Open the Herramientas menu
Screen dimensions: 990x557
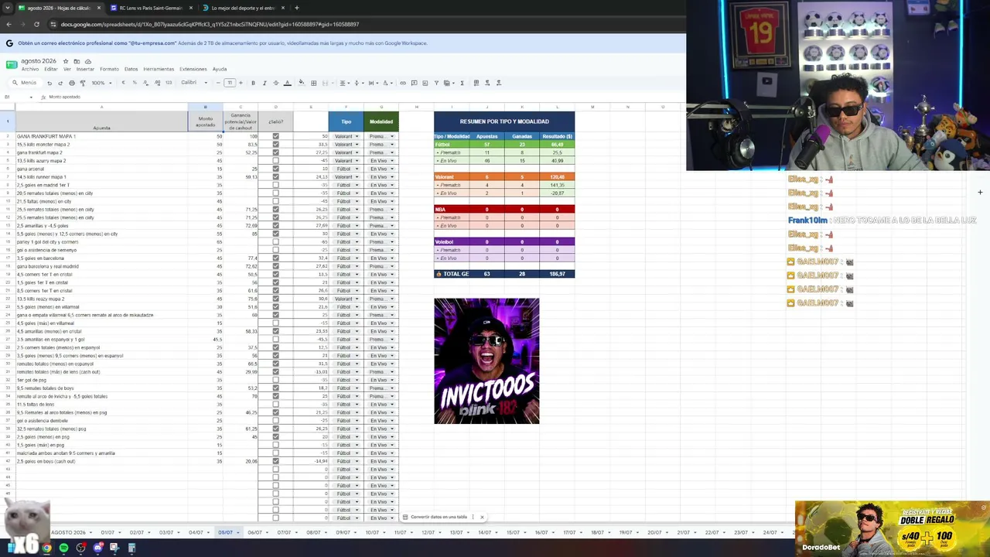tap(159, 69)
